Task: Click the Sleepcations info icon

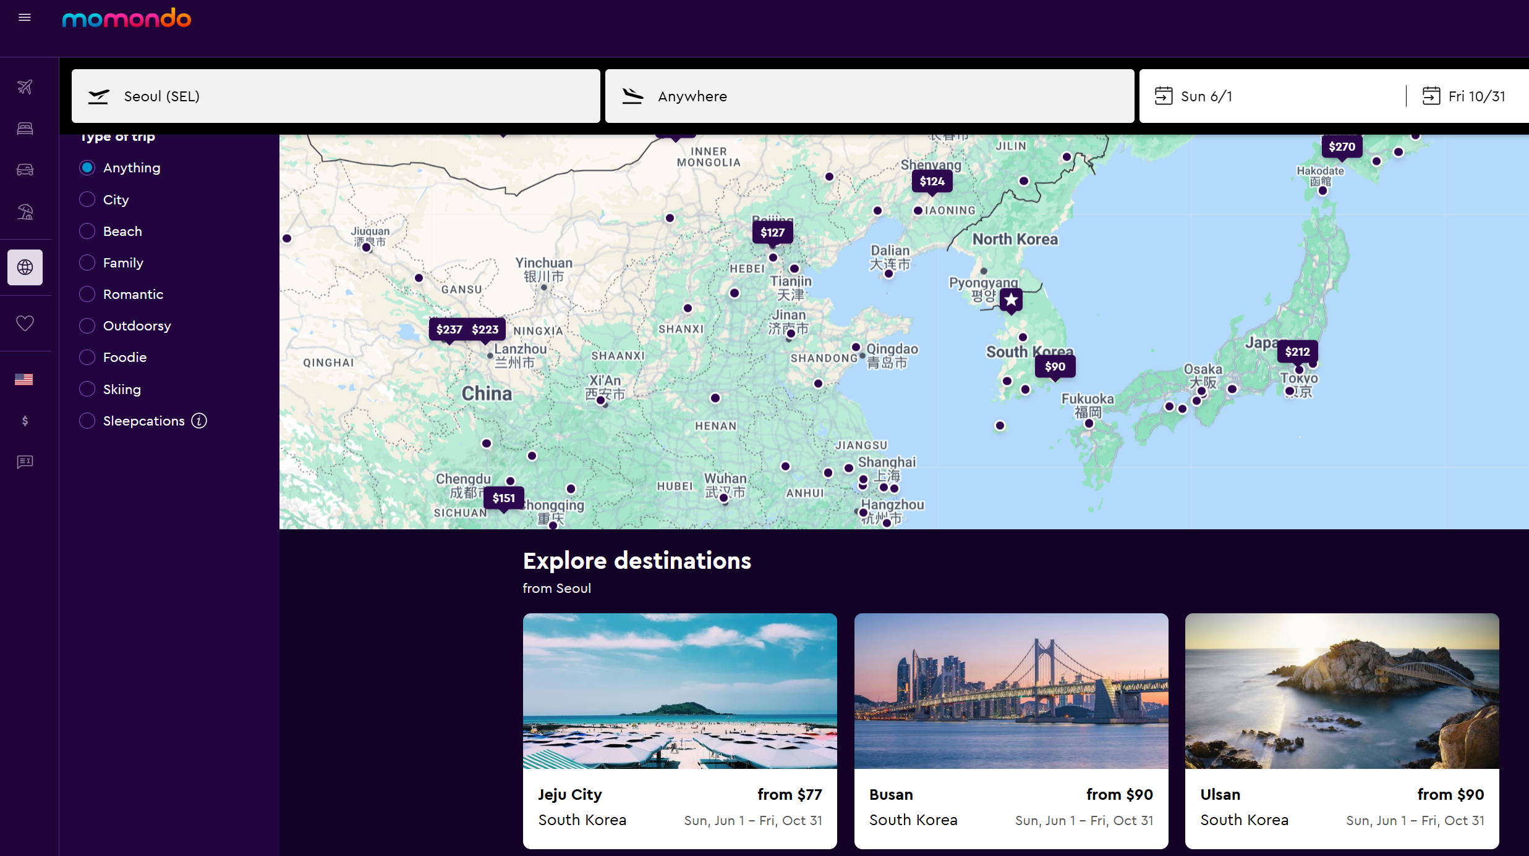Action: pos(199,421)
